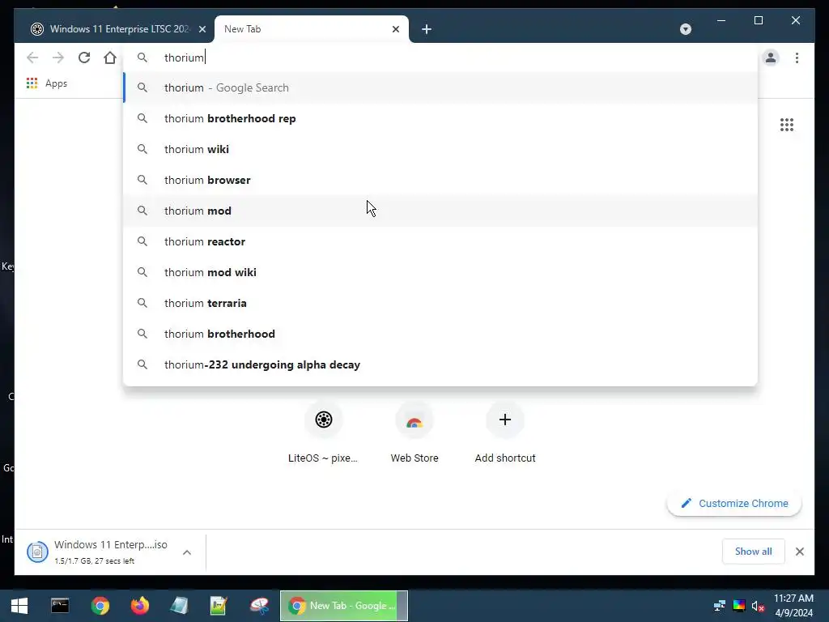The height and width of the screenshot is (622, 829).
Task: Click the browser back arrow
Action: (32, 58)
